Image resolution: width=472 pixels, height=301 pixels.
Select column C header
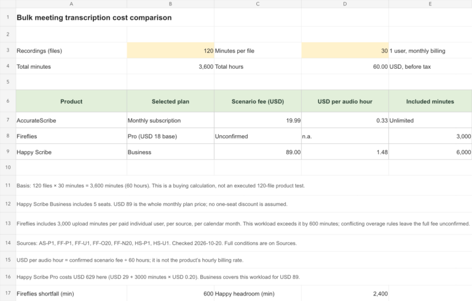pos(258,4)
